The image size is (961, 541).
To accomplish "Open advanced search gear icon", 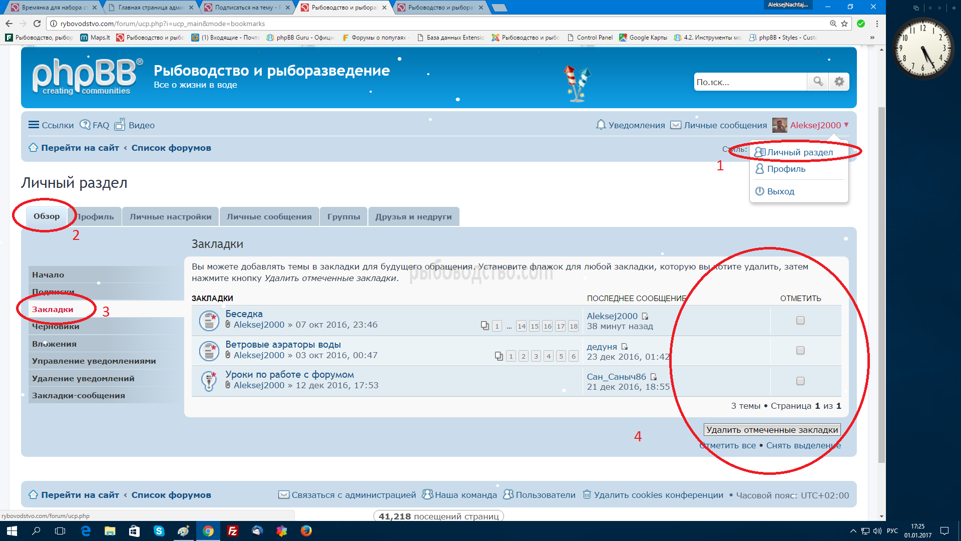I will (839, 82).
